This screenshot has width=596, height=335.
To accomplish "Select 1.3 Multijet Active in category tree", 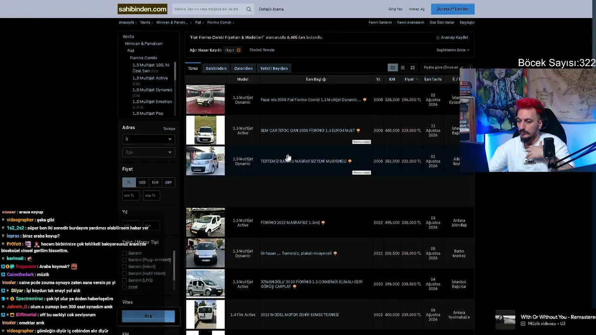I will [150, 78].
